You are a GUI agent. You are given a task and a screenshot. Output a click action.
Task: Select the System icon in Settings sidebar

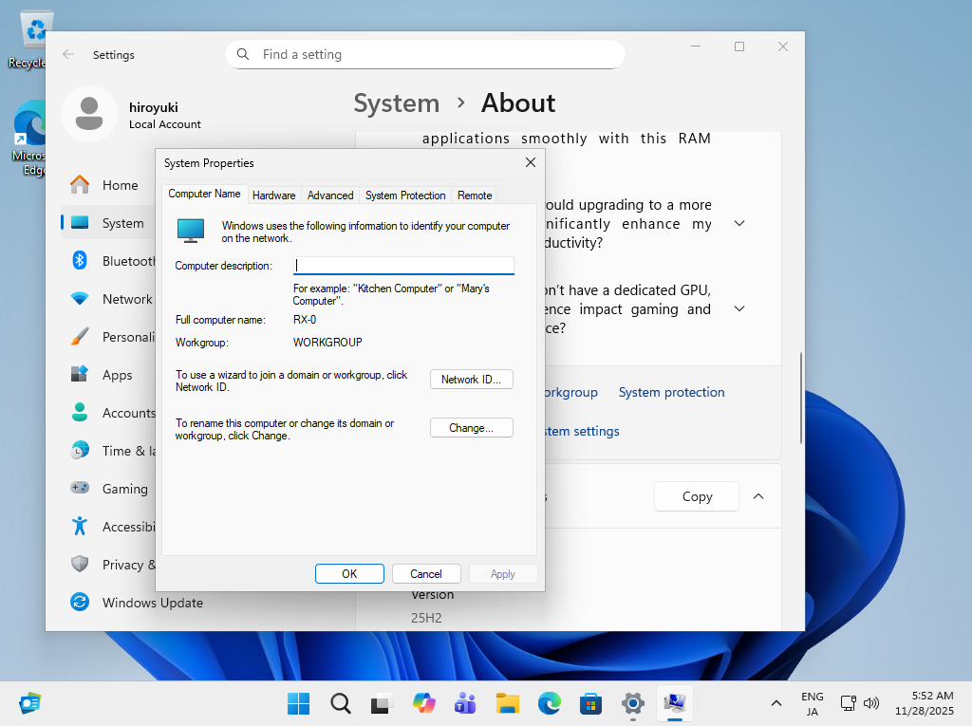pos(80,223)
